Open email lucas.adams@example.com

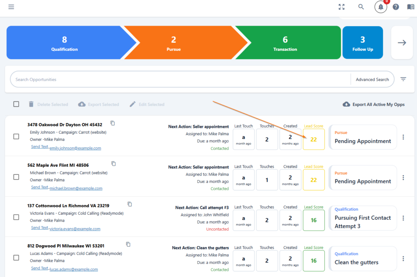pos(74,269)
